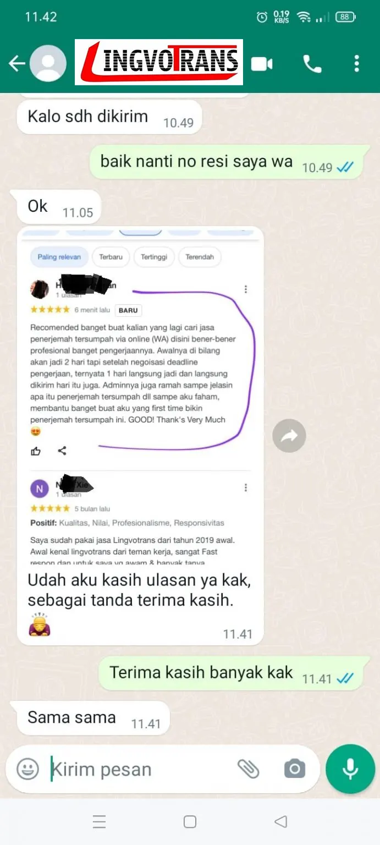Viewport: 380px width, 845px height.
Task: Forward the review screenshot message
Action: click(x=289, y=436)
